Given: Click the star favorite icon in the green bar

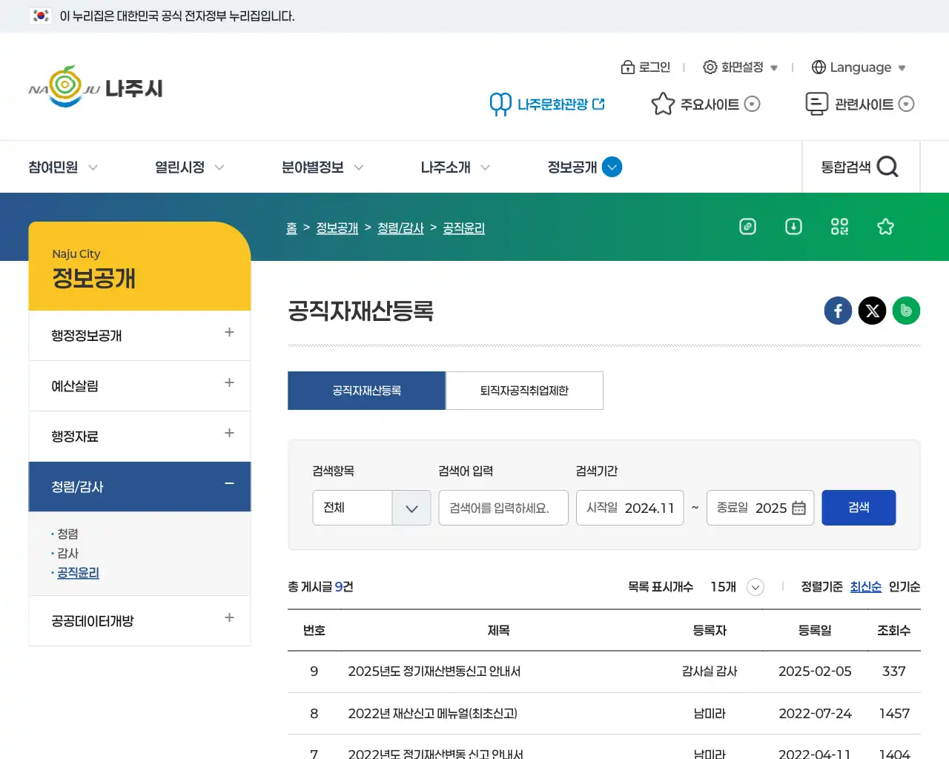Looking at the screenshot, I should [x=885, y=227].
